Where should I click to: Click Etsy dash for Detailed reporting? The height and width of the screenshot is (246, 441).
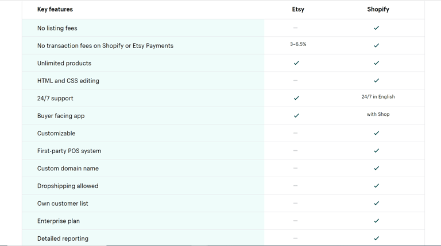[x=295, y=238]
